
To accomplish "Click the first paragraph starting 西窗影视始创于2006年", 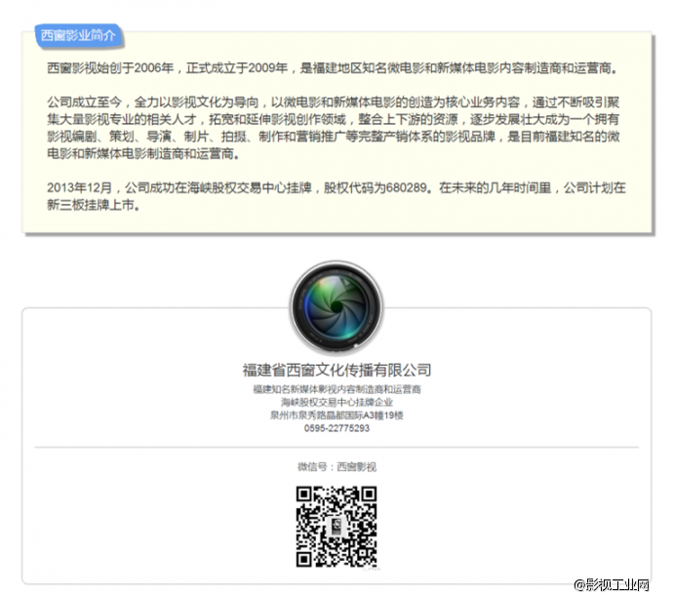I will tap(332, 68).
